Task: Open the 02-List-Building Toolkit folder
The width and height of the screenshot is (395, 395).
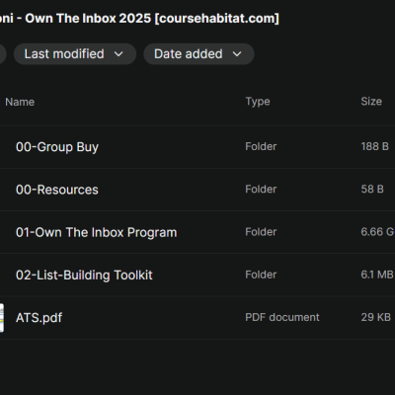Action: [84, 276]
